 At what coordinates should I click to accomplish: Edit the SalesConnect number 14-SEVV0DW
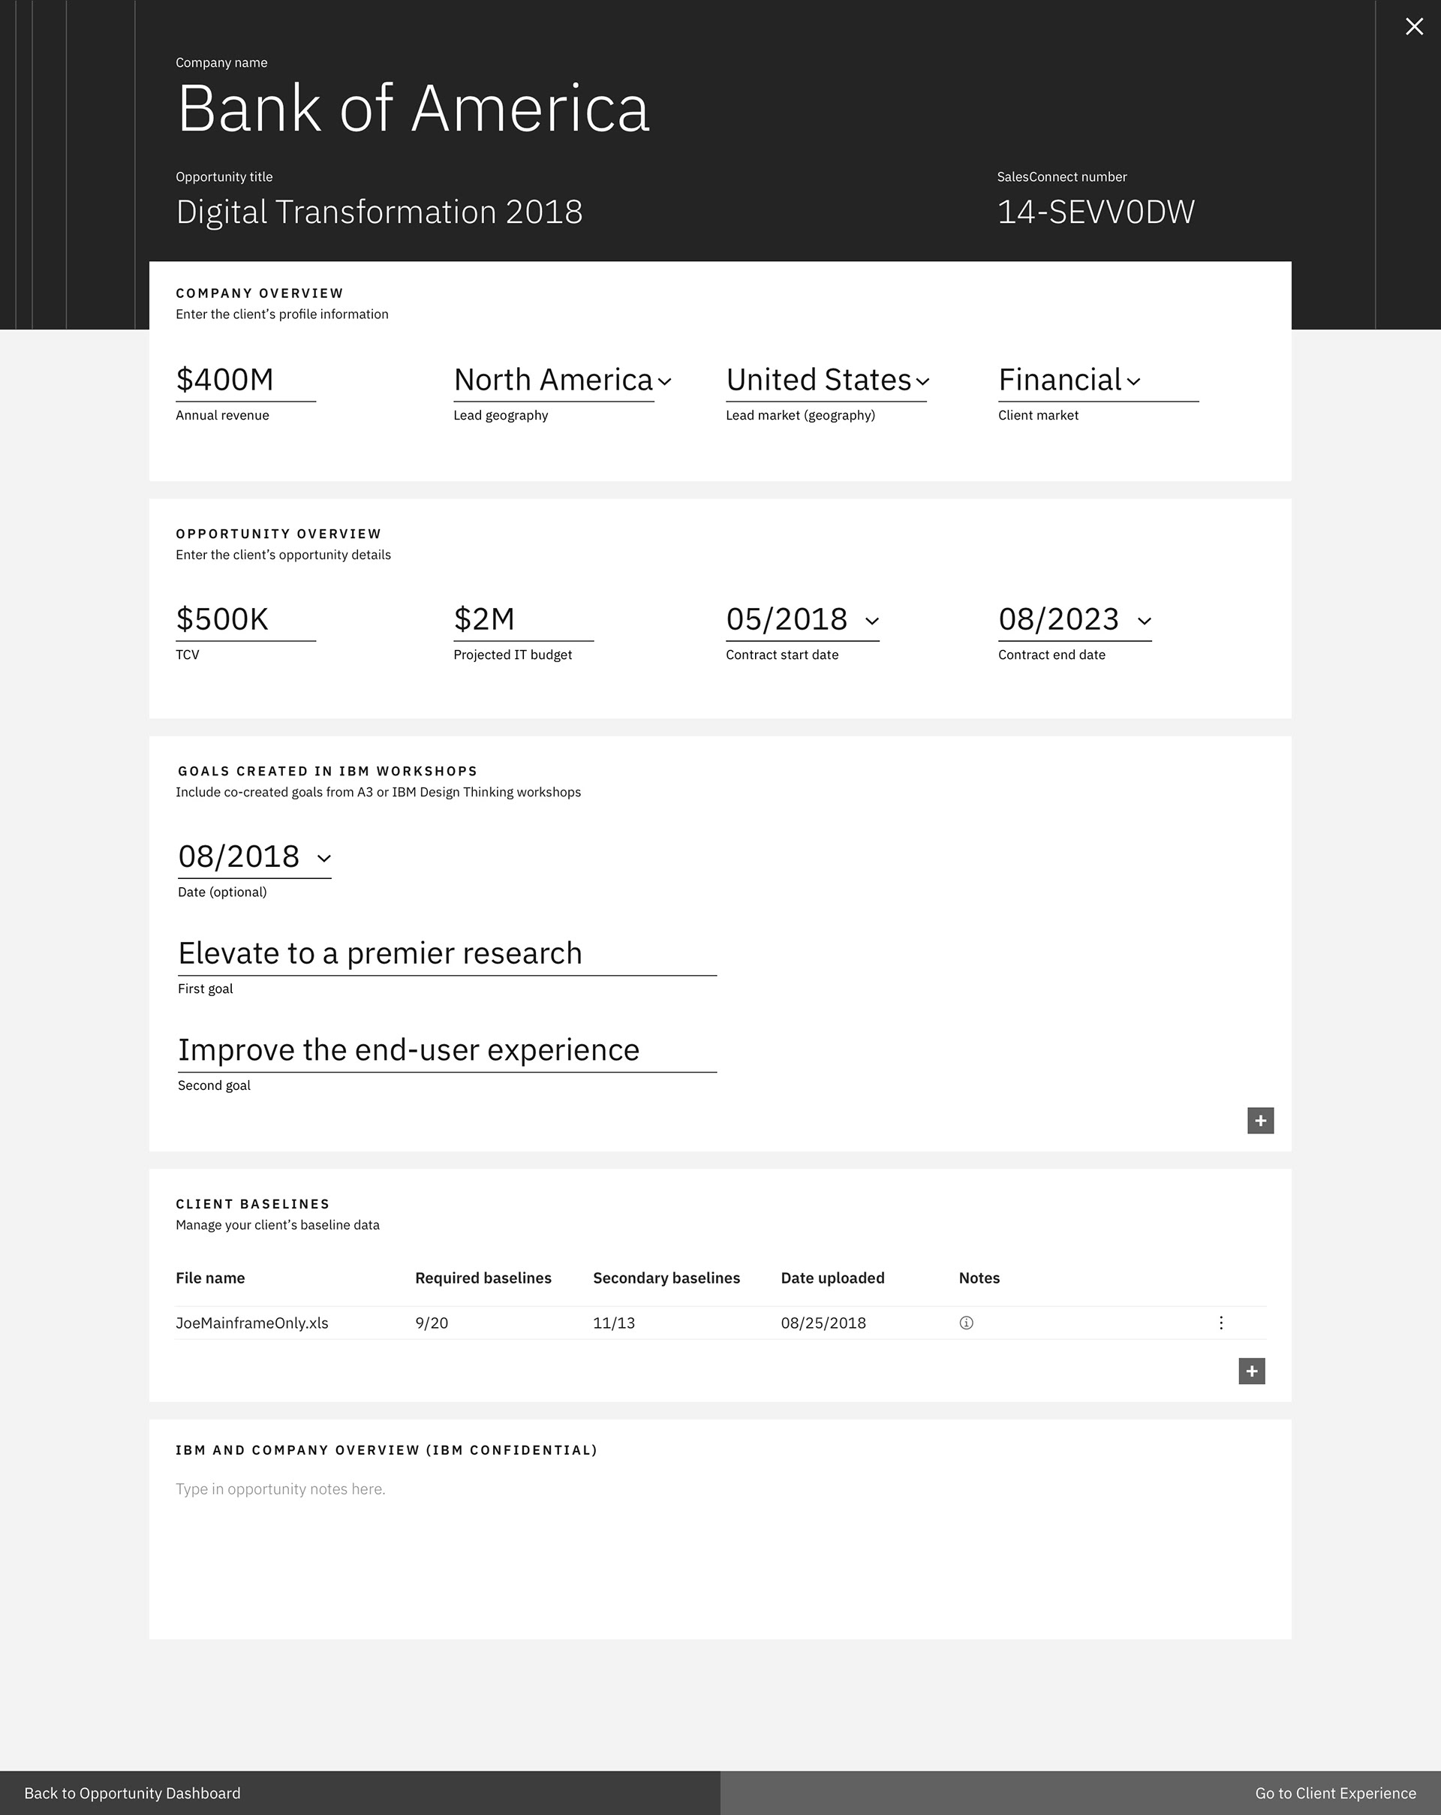point(1096,212)
